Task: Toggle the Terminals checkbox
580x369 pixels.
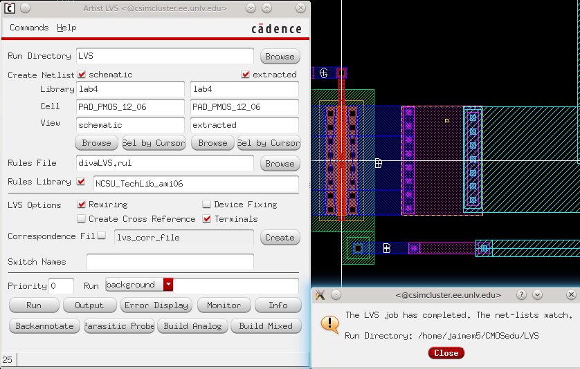Action: click(x=207, y=218)
